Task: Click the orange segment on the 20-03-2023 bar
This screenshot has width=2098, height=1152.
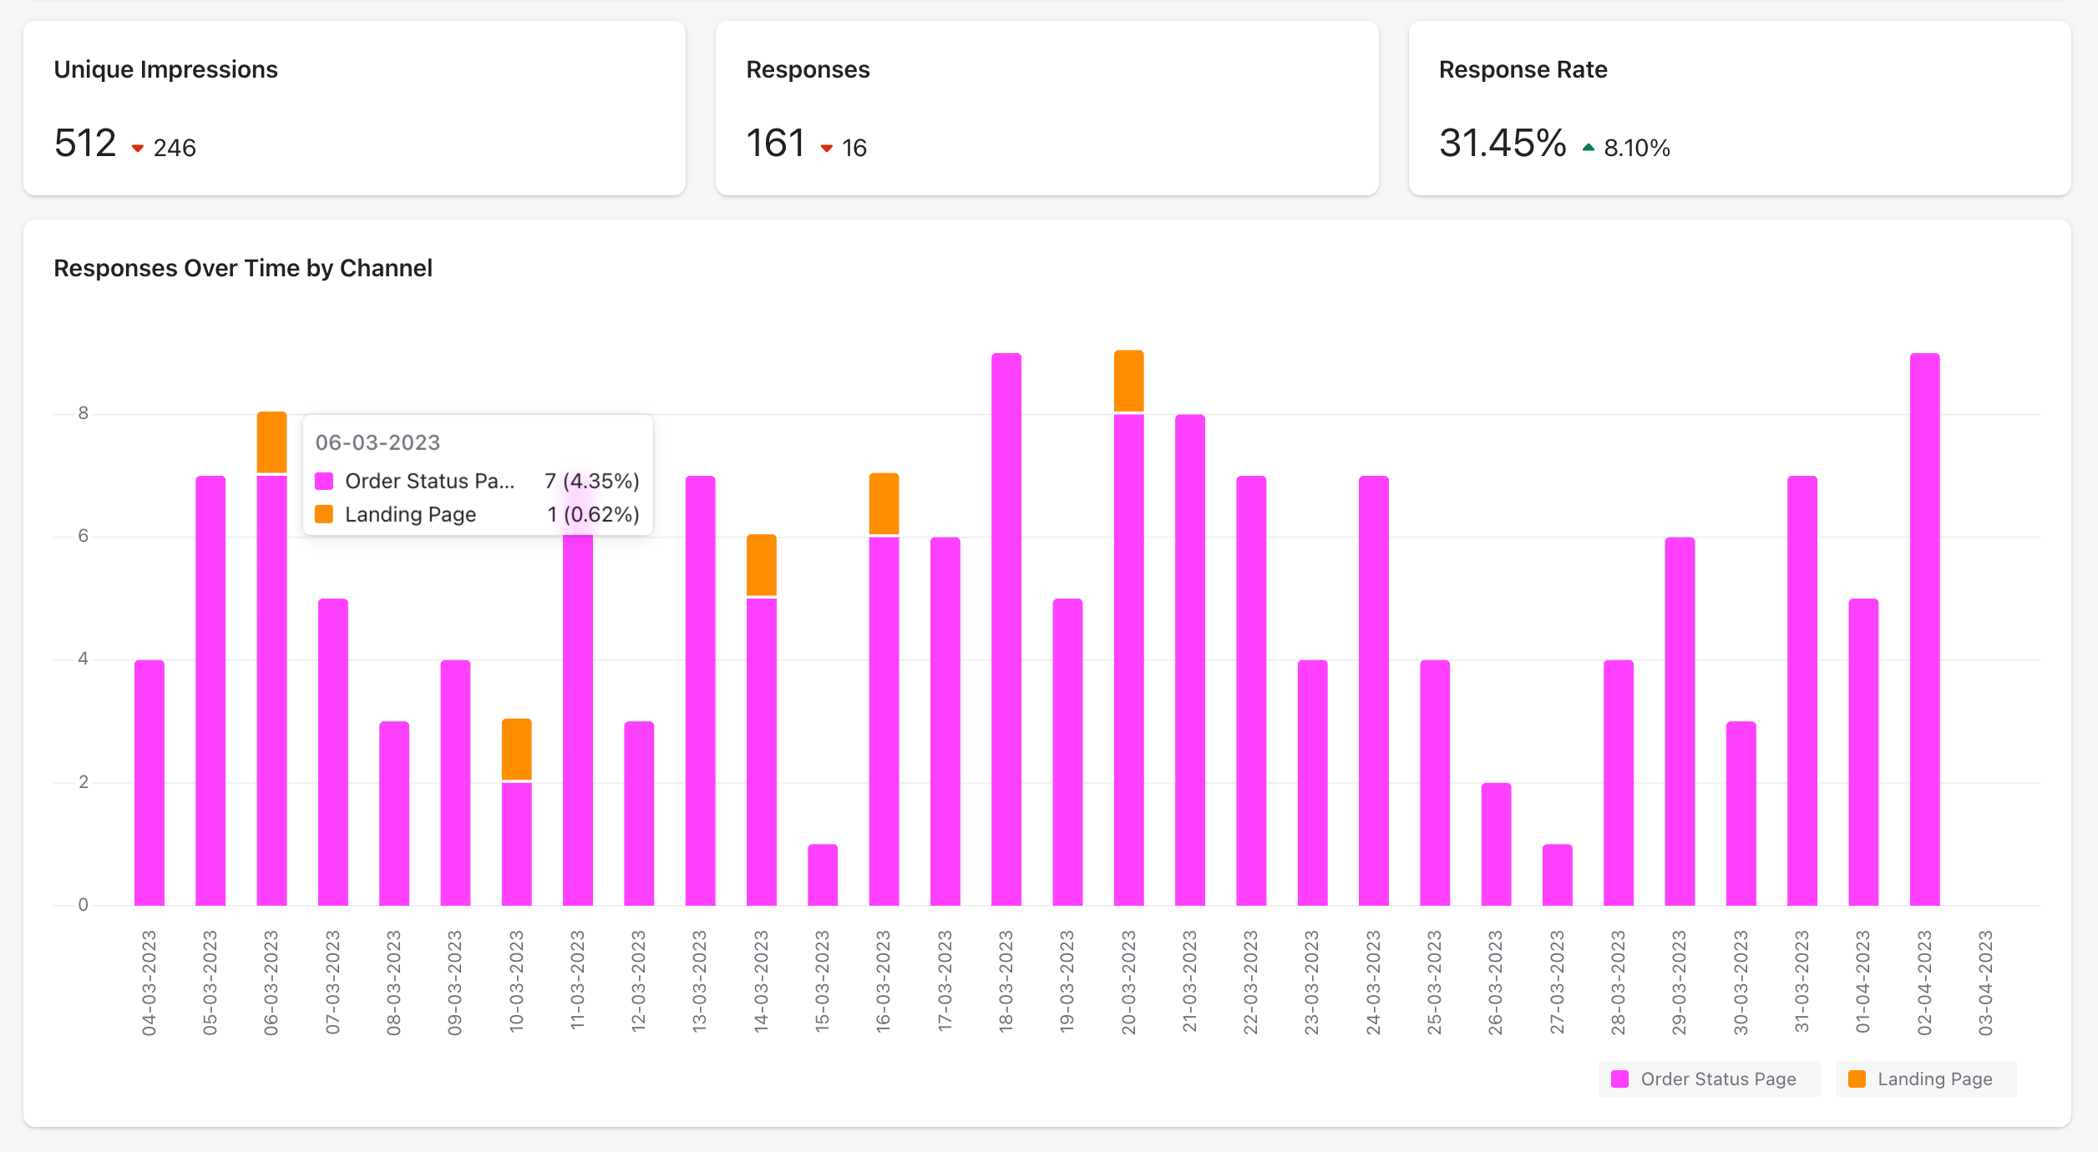Action: pos(1128,381)
